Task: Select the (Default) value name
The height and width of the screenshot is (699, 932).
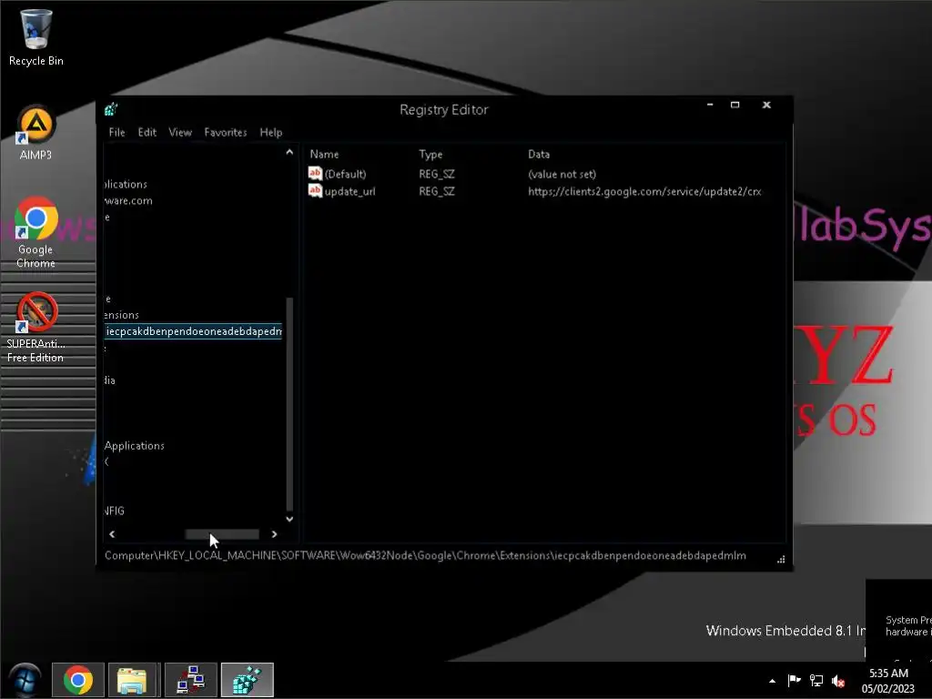Action: pos(345,174)
